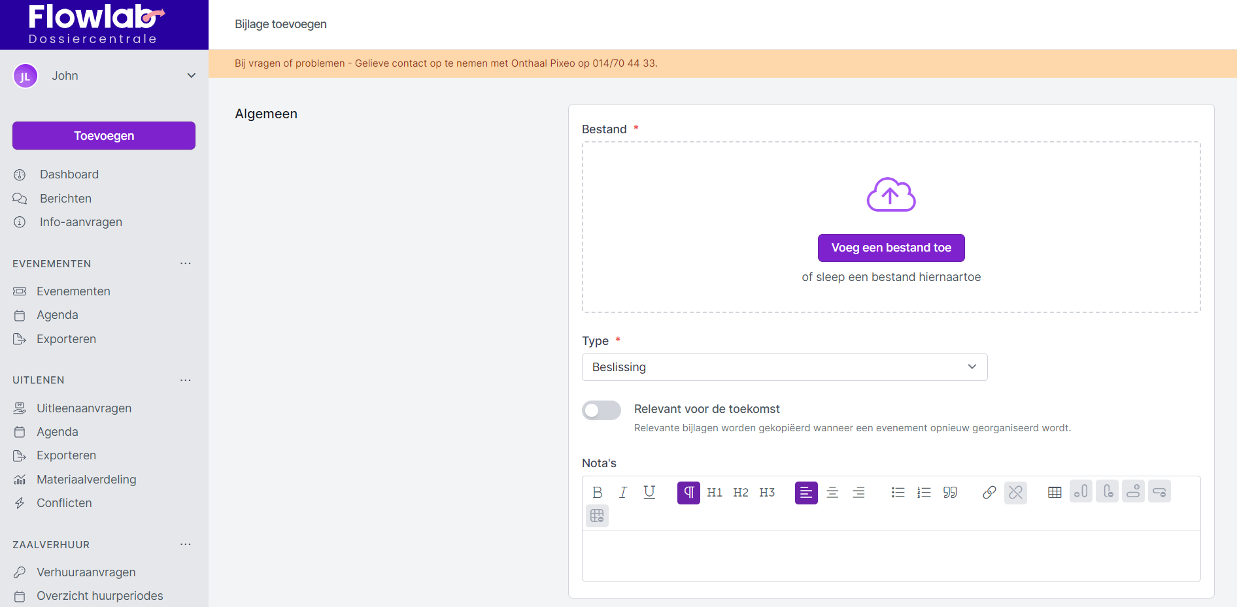Apply italic formatting in the notes toolbar

click(623, 492)
